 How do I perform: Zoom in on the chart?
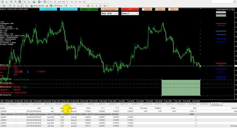(x=11, y=2)
